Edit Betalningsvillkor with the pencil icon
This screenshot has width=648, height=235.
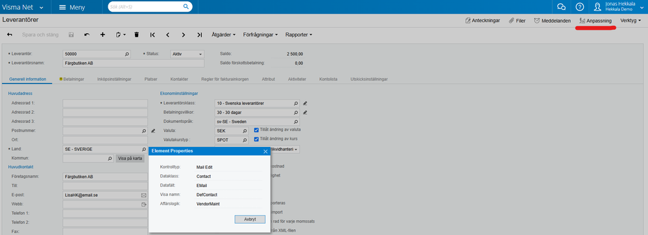[305, 113]
